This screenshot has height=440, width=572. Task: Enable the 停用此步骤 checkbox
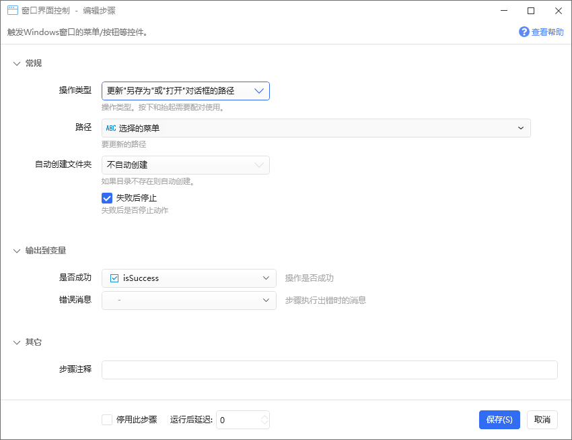point(107,420)
